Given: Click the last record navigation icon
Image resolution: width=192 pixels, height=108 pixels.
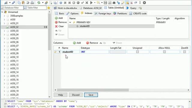Looking at the screenshot, I should (x=69, y=3).
